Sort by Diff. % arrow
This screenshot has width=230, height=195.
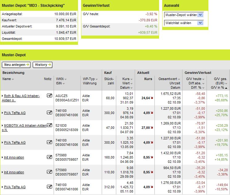coord(203,88)
